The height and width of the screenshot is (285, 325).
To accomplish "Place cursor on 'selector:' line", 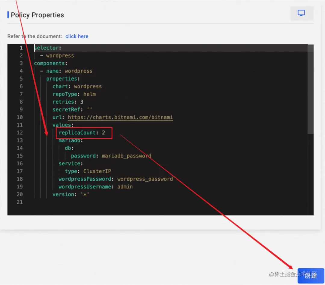I will coord(48,48).
